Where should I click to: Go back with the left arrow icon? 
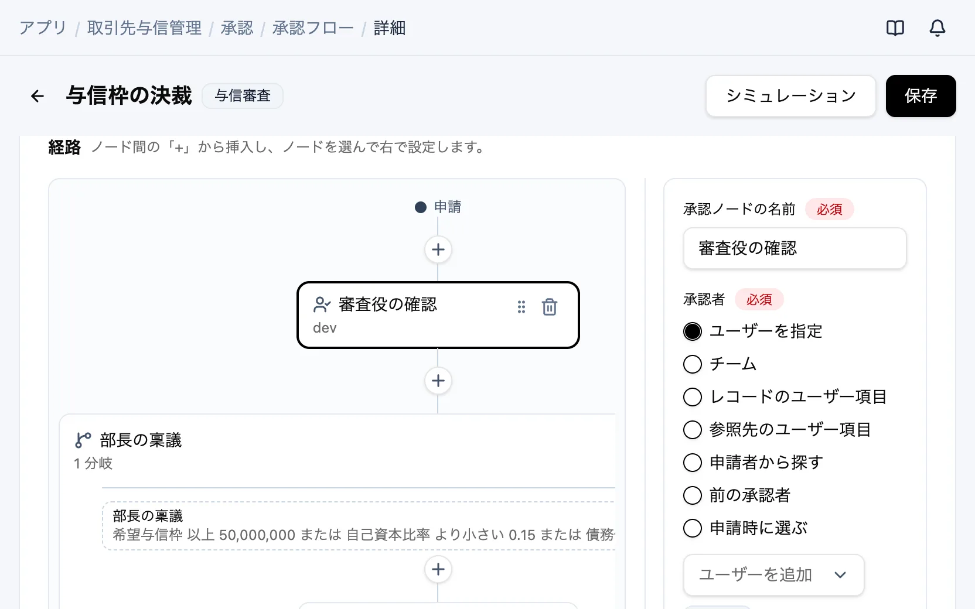tap(37, 96)
